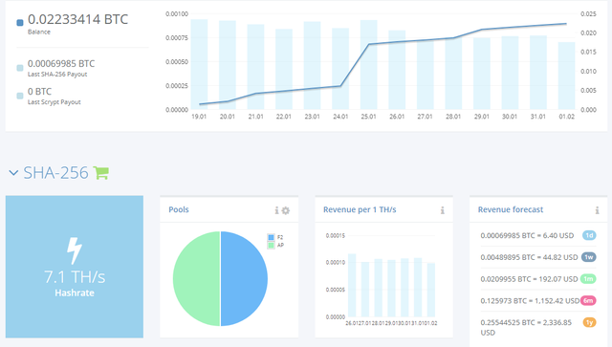Click the Pools panel title

pyautogui.click(x=179, y=209)
